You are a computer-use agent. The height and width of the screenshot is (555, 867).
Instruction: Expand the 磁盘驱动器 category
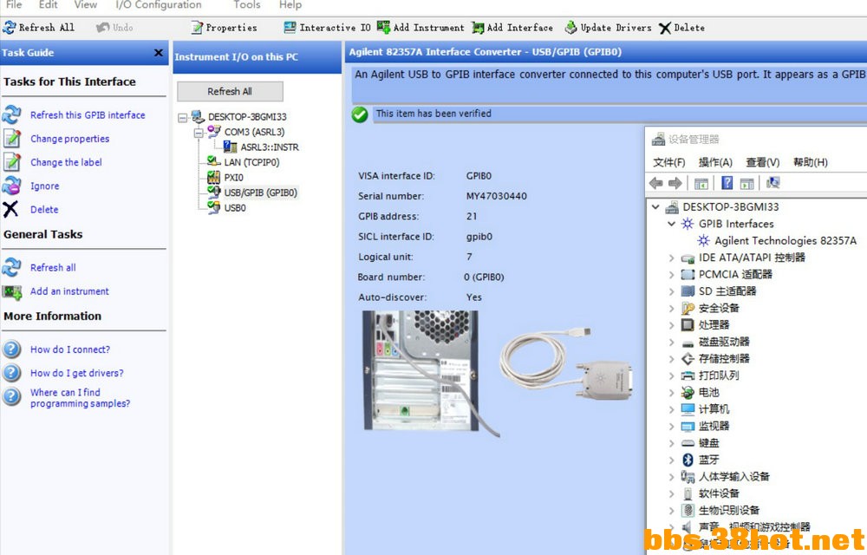tap(671, 343)
